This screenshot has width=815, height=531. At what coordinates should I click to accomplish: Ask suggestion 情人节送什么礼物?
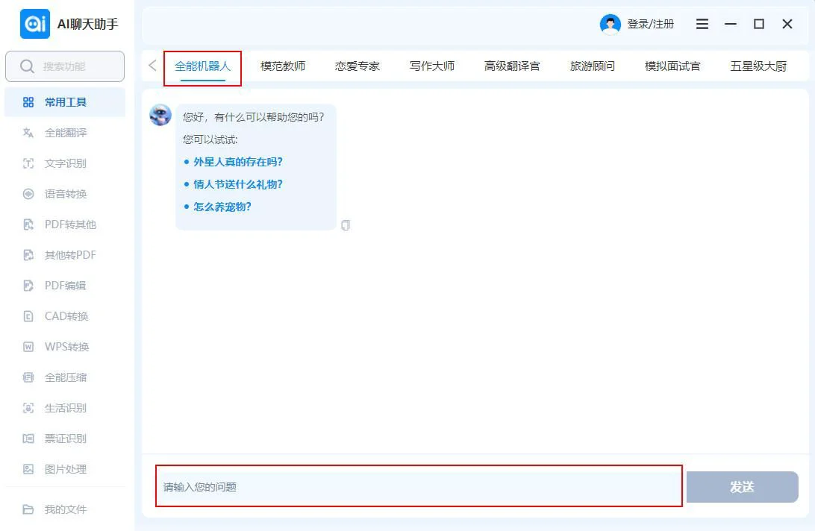(x=238, y=184)
